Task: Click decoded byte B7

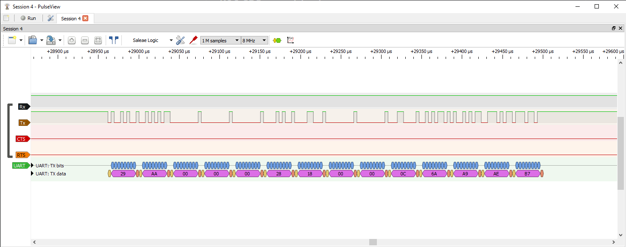Action: (x=528, y=174)
